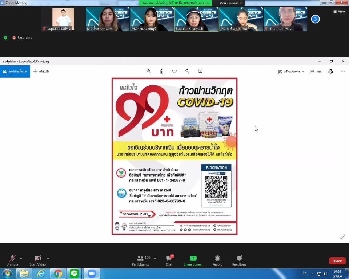
Task: Show hidden system tray icons
Action: point(312,274)
